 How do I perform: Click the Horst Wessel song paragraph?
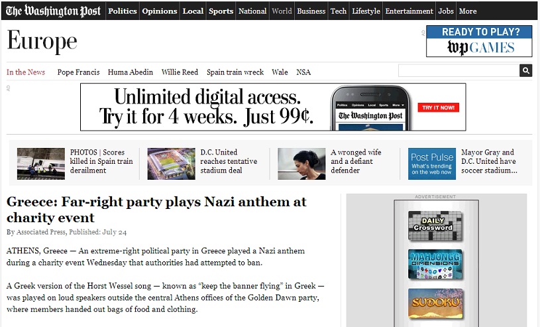[x=165, y=297]
